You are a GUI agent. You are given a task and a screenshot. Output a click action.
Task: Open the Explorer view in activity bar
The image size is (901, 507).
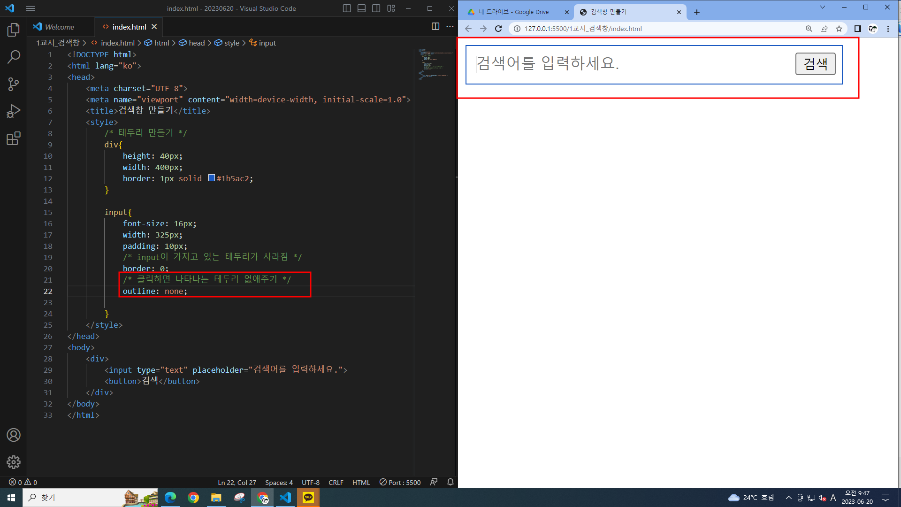pos(14,30)
